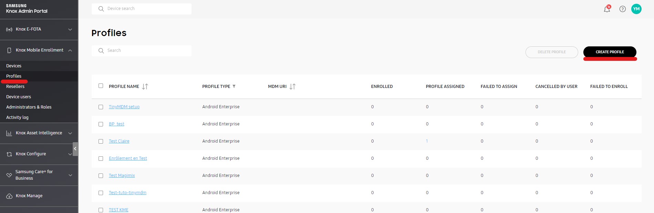654x213 pixels.
Task: Open the help question mark icon
Action: pos(623,9)
